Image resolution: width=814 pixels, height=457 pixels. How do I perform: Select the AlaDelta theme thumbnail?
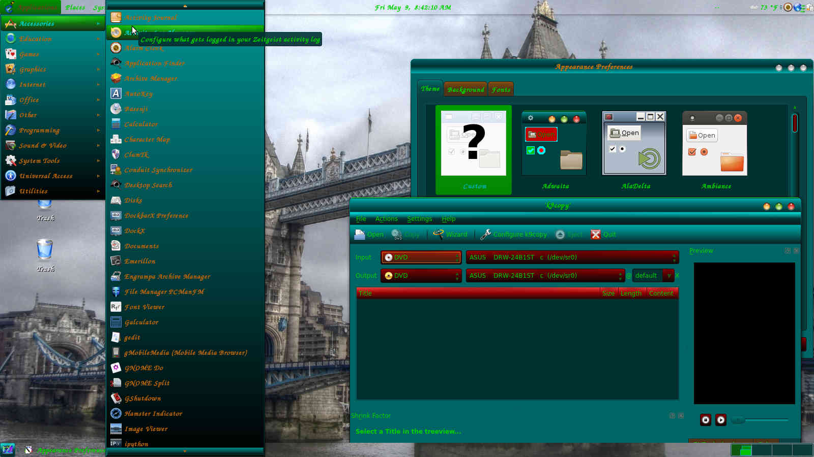pyautogui.click(x=635, y=150)
